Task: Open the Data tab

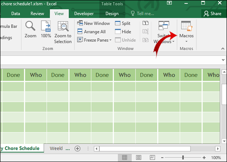Action: [15, 14]
